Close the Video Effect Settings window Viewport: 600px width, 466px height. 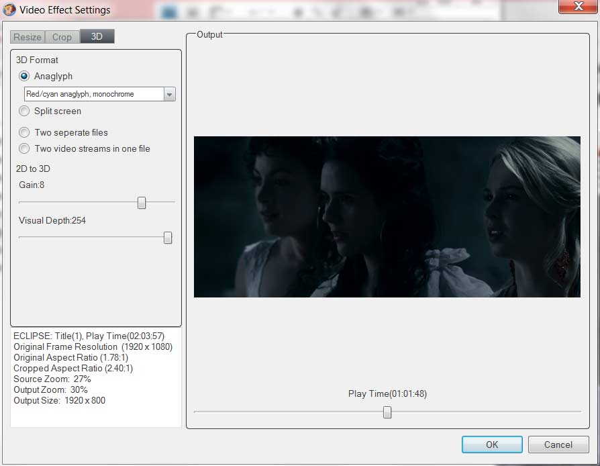click(x=579, y=7)
